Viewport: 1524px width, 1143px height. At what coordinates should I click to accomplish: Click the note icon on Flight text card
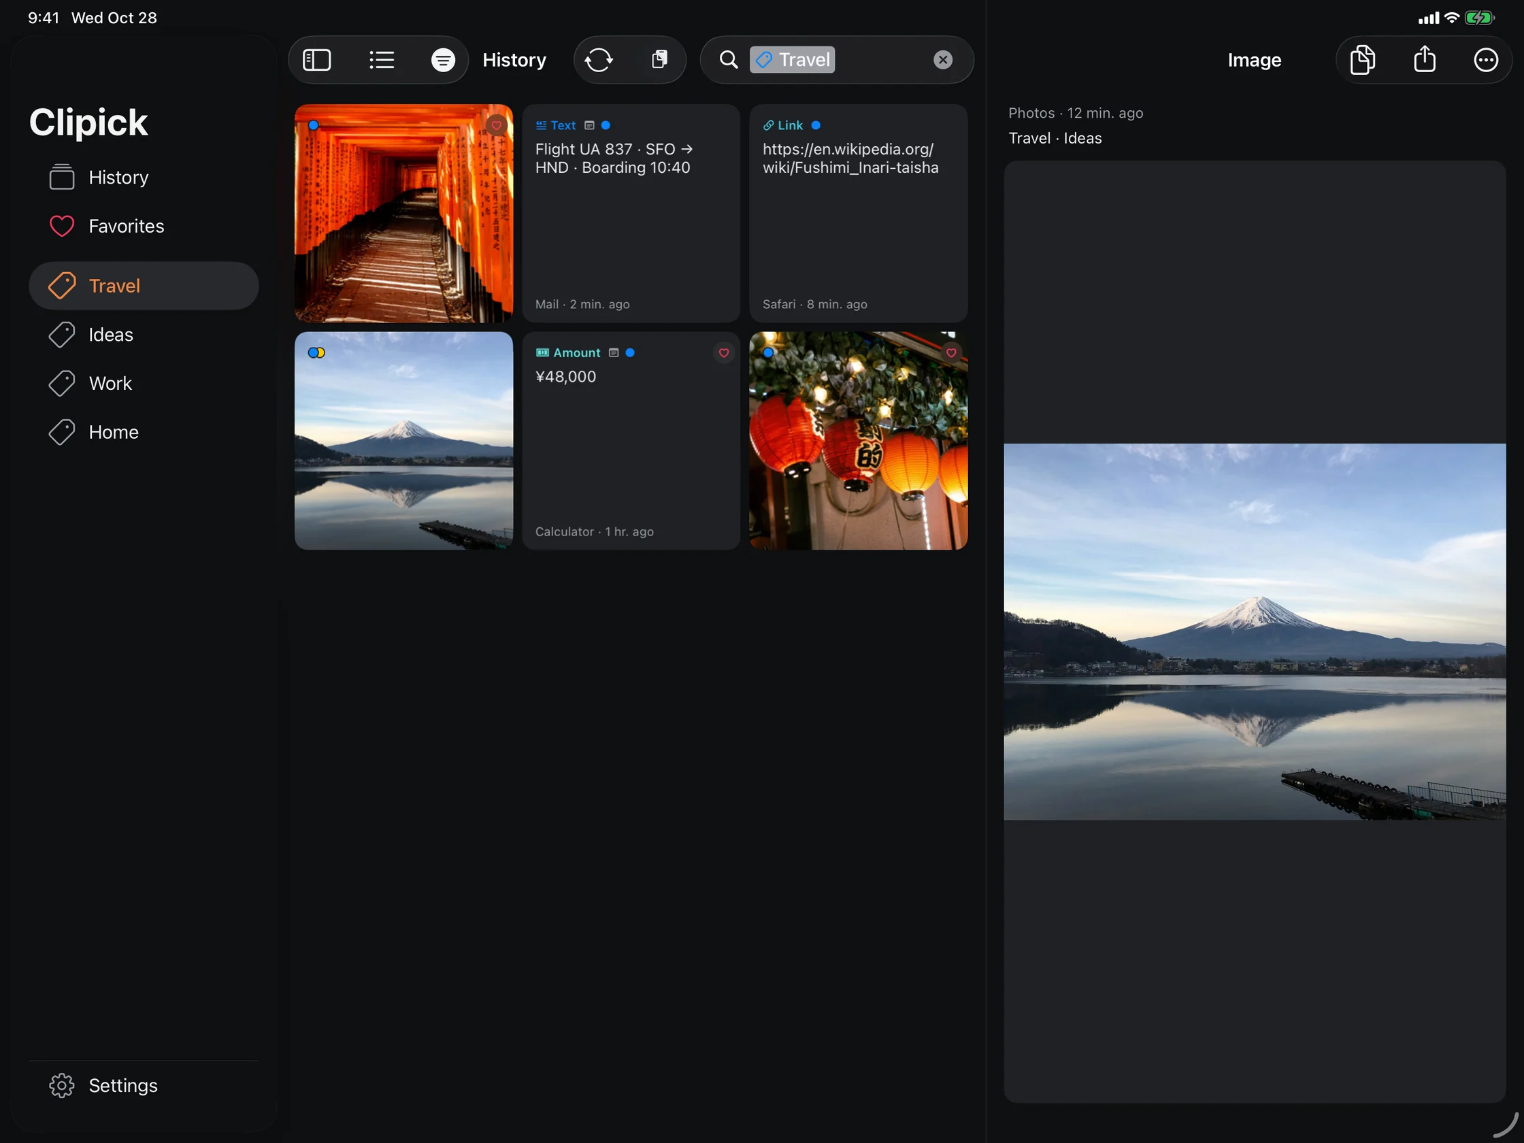(x=589, y=125)
